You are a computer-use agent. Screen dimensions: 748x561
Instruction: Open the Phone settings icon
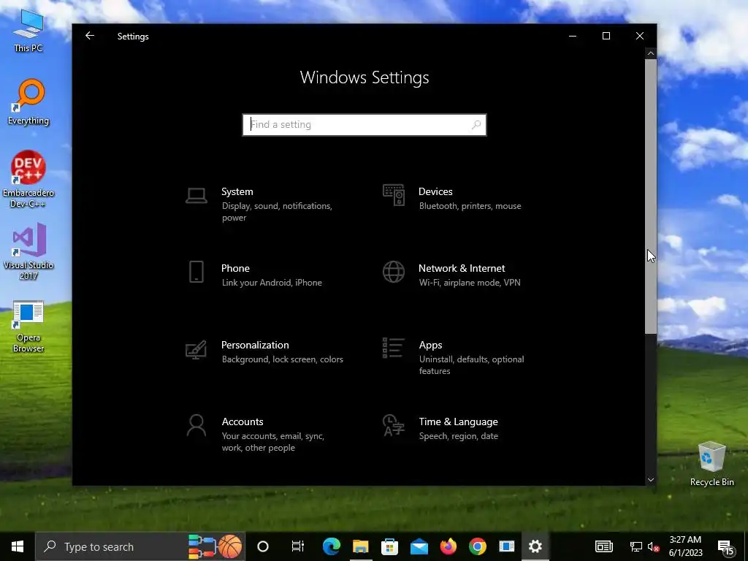(196, 272)
